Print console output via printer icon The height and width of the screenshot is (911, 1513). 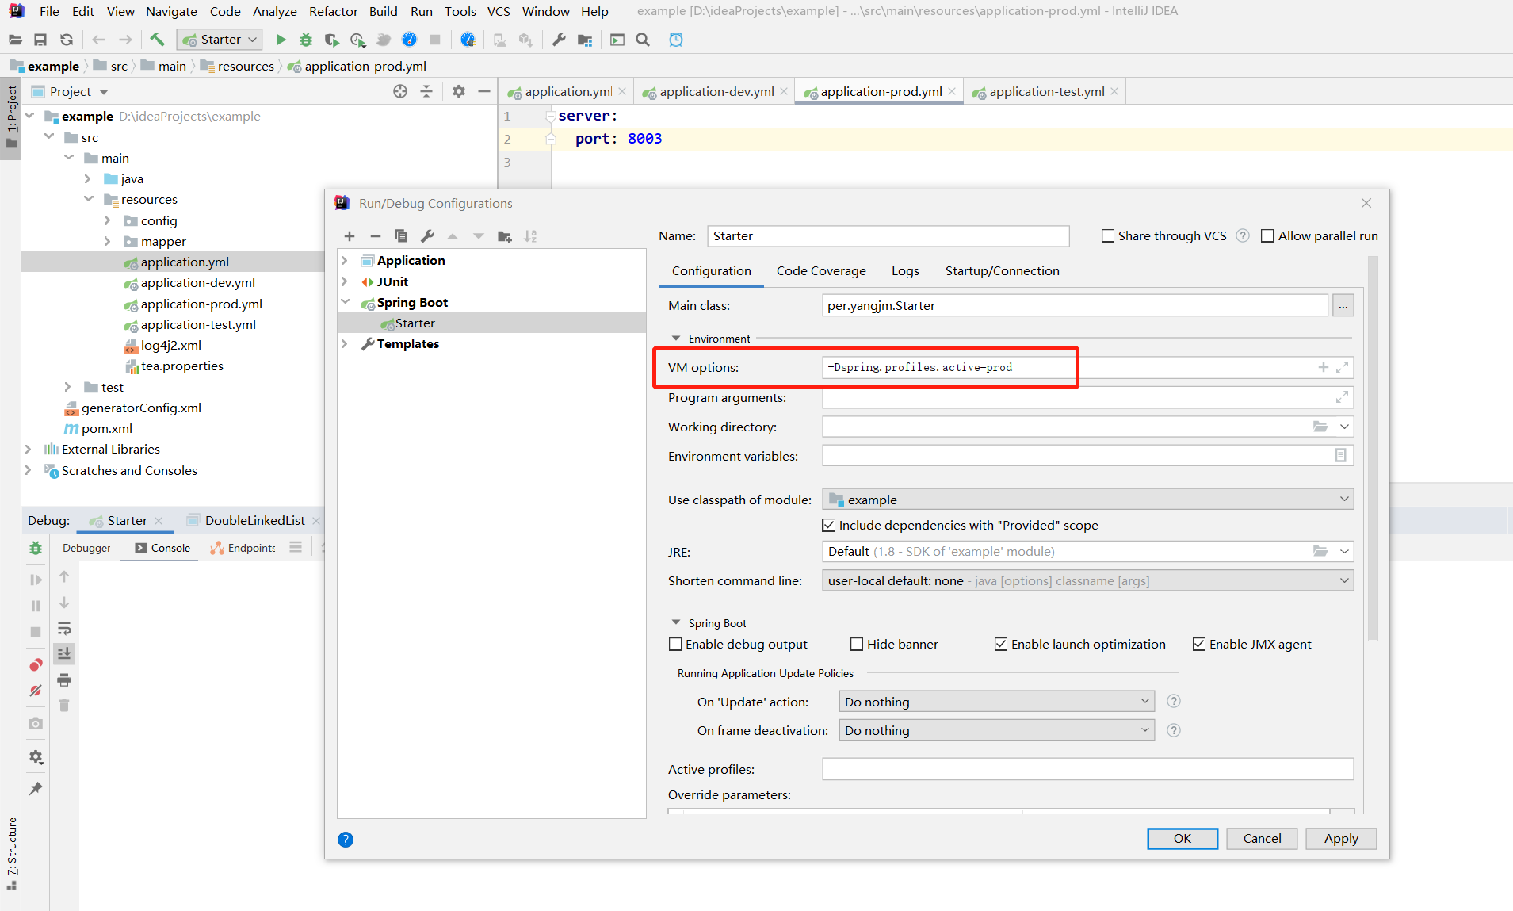[x=64, y=679]
